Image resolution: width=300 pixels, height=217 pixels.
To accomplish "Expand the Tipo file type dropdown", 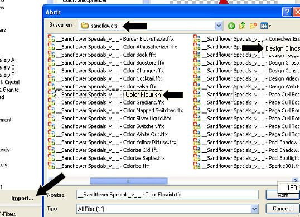I will (x=254, y=209).
